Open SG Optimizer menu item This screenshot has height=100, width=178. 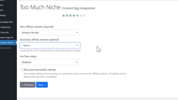[6, 27]
